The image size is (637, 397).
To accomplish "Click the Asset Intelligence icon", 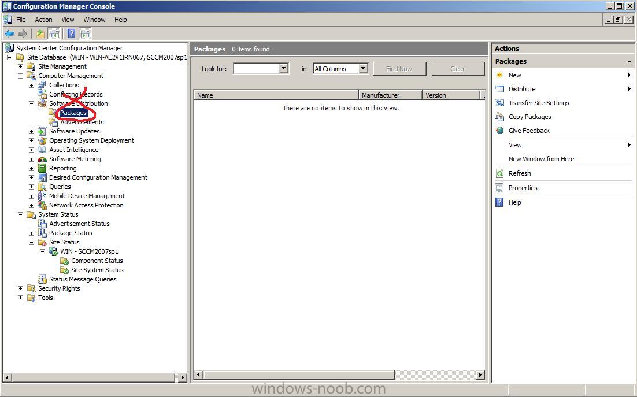I will (42, 150).
